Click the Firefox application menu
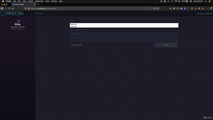213x120 pixels. tap(9, 1)
